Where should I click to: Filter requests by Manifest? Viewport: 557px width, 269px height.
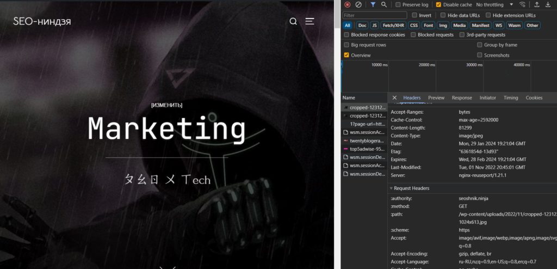click(x=481, y=25)
